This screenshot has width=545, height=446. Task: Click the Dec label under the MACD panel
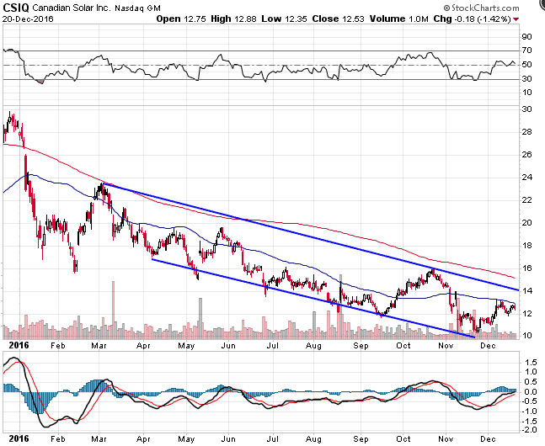click(488, 439)
